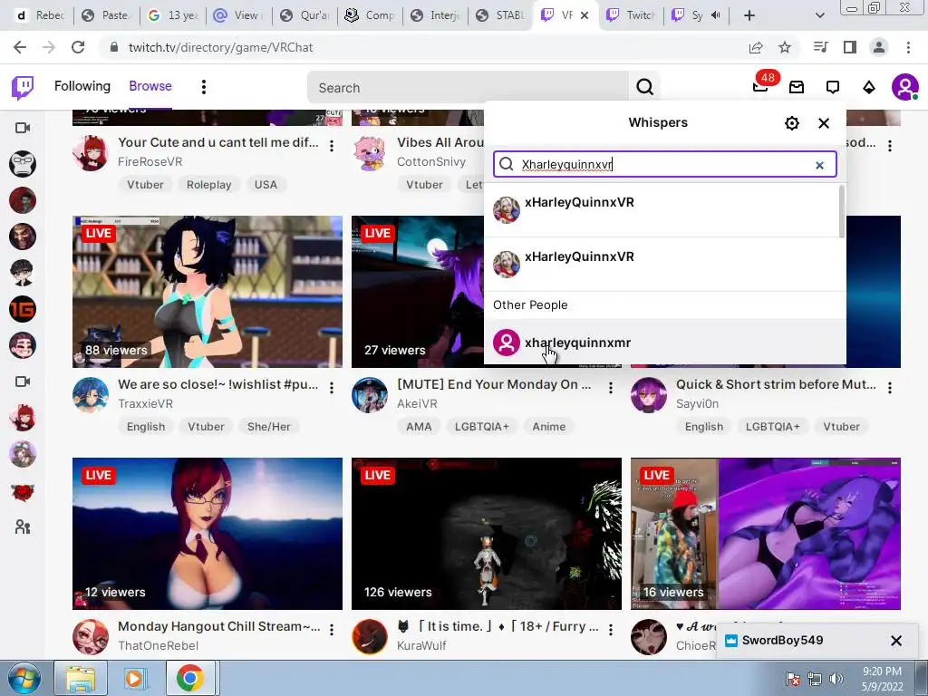Screen dimensions: 928x696
Task: Open Chrome from the taskbar
Action: pos(189,678)
